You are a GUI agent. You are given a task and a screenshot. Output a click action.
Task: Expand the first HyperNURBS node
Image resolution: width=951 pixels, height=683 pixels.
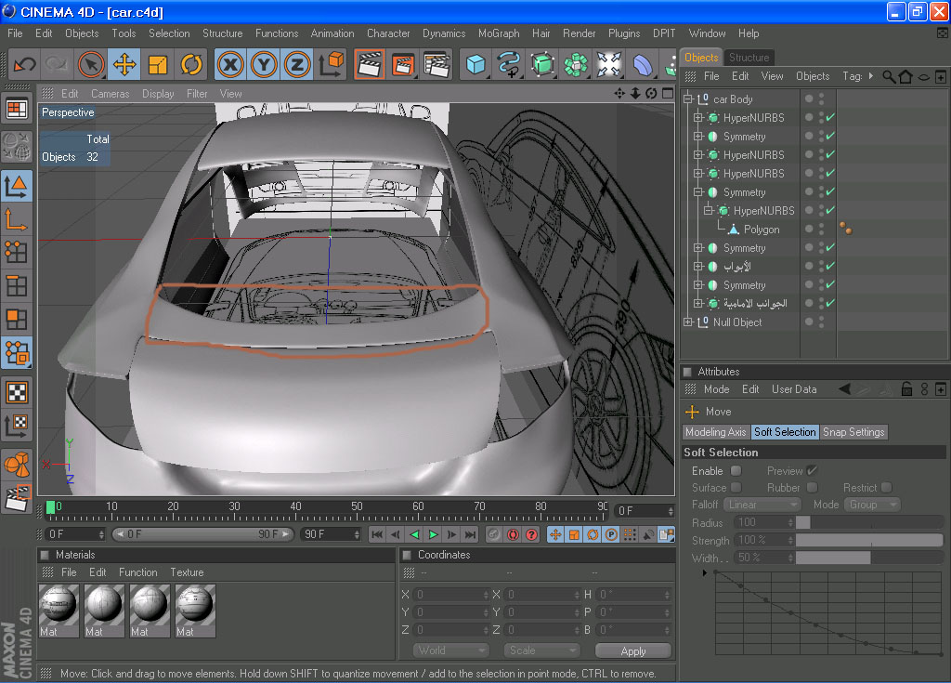tap(698, 118)
